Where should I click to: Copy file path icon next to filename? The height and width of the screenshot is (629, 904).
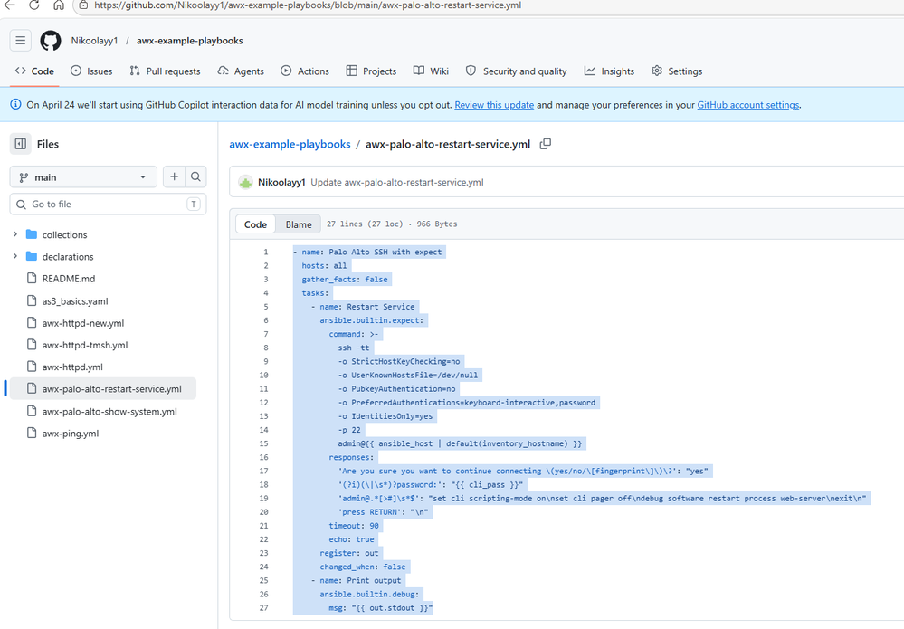coord(546,144)
